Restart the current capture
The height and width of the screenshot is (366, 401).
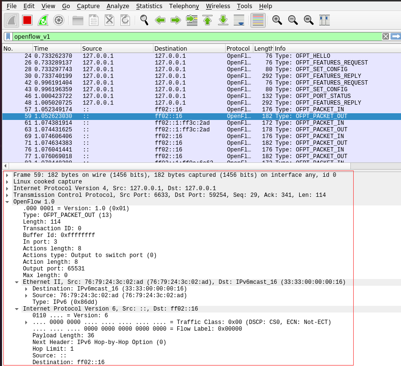click(x=43, y=20)
